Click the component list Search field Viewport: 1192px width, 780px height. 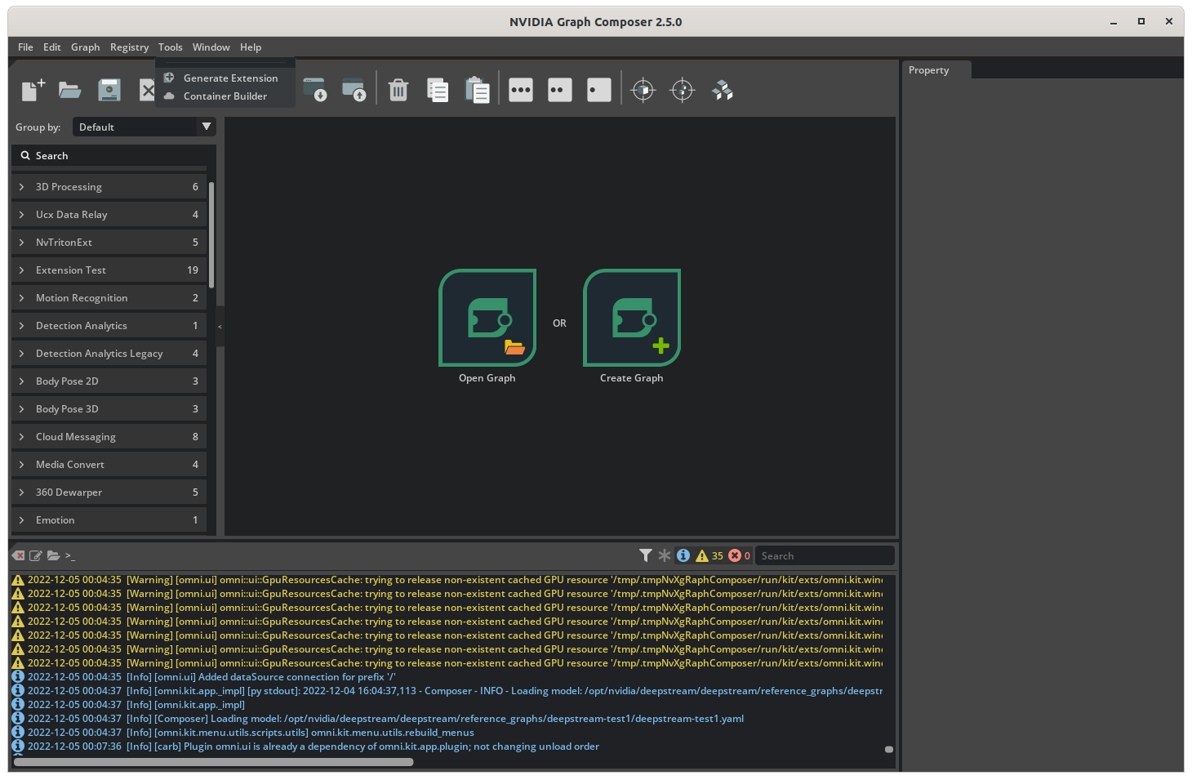(114, 156)
